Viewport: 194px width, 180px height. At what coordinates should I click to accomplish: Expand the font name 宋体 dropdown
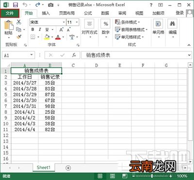coord(64,22)
